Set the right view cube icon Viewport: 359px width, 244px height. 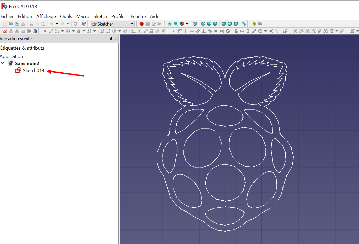(215, 24)
